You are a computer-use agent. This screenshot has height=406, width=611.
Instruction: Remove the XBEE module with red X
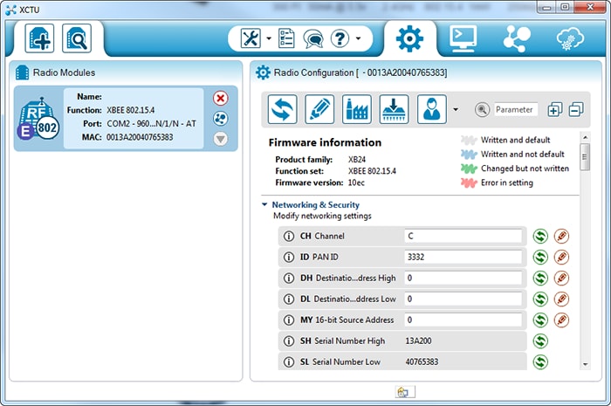pyautogui.click(x=220, y=99)
